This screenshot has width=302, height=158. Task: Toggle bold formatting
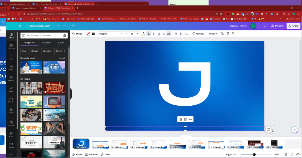click(x=149, y=34)
